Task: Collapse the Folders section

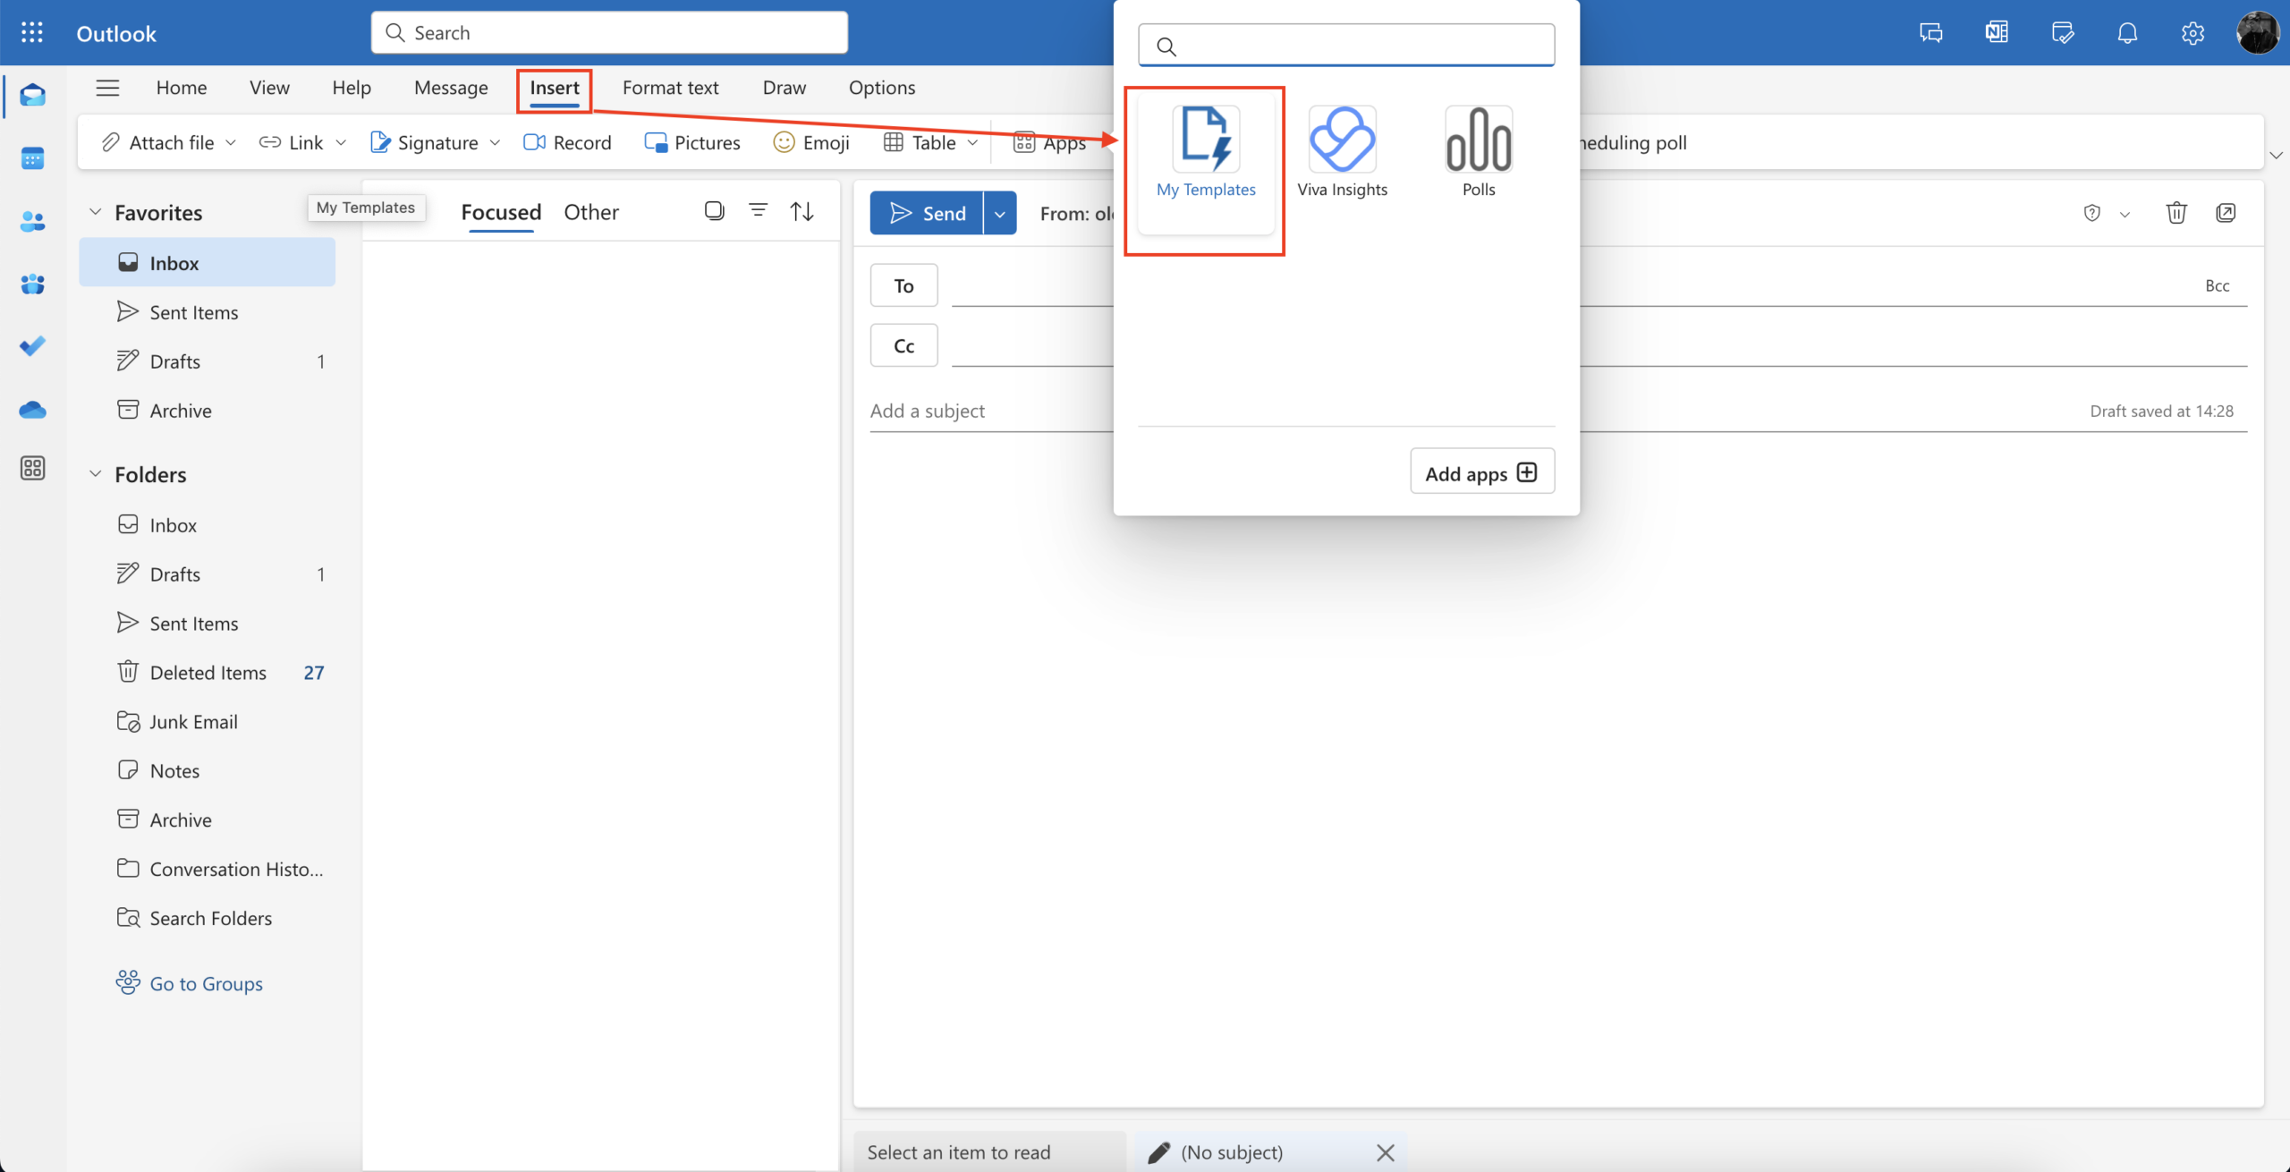Action: coord(96,474)
